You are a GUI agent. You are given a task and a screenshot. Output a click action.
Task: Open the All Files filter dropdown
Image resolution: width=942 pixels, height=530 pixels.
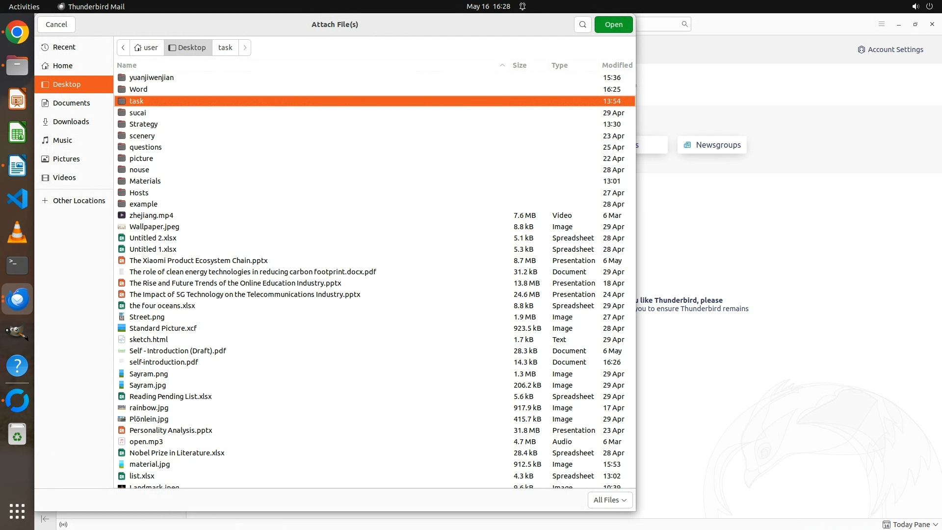tap(610, 500)
